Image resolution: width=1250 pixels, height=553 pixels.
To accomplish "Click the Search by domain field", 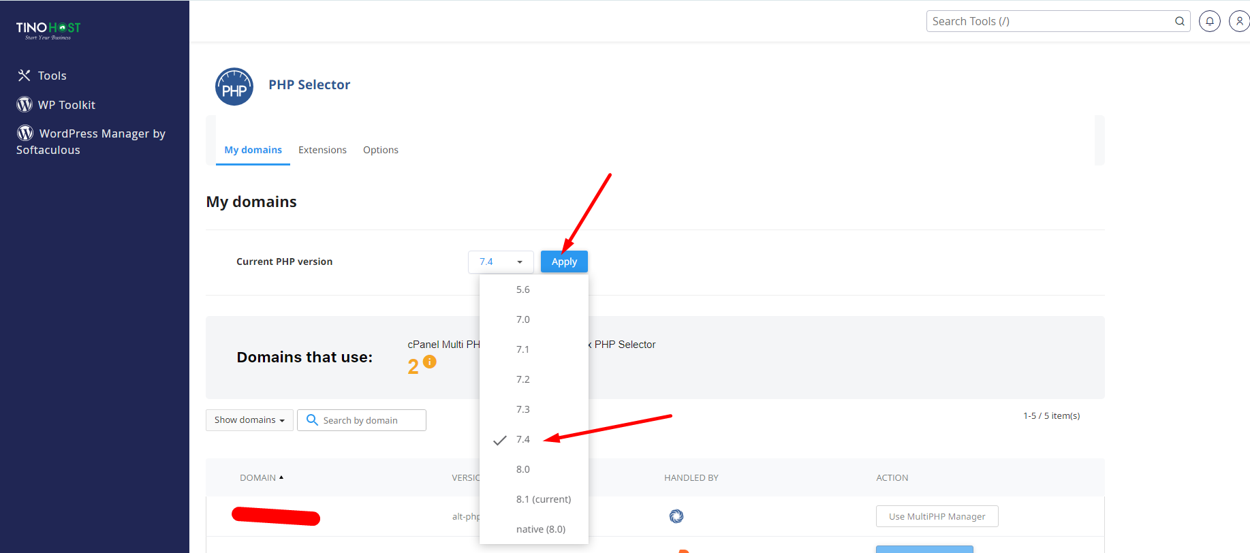I will pos(362,420).
